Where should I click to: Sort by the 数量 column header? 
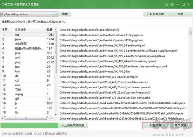click(x=50, y=30)
